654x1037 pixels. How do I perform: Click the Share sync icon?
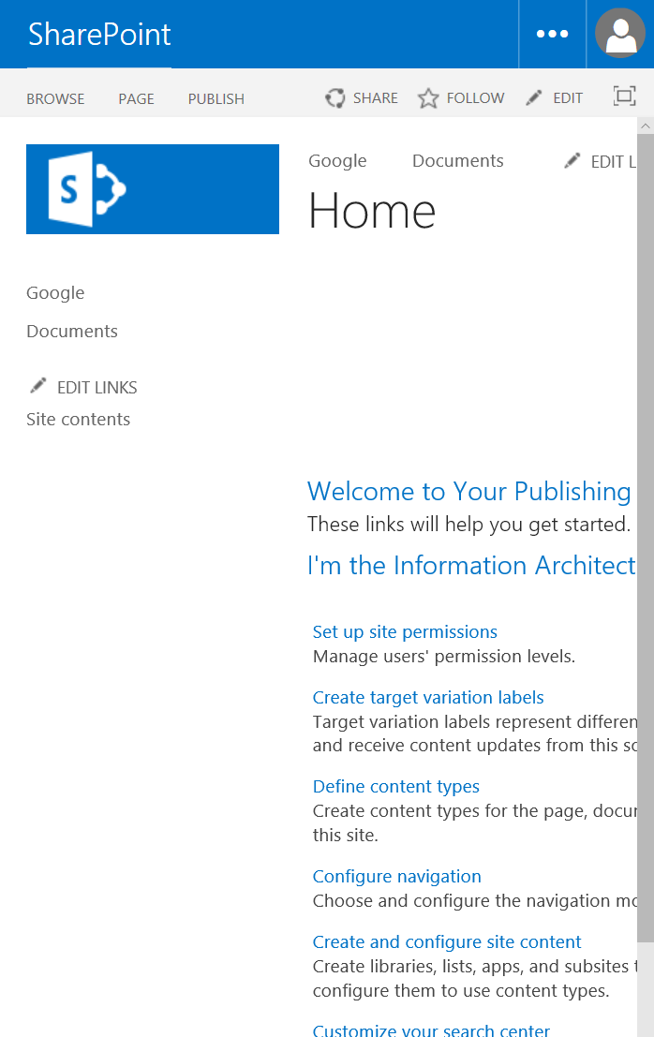[335, 97]
